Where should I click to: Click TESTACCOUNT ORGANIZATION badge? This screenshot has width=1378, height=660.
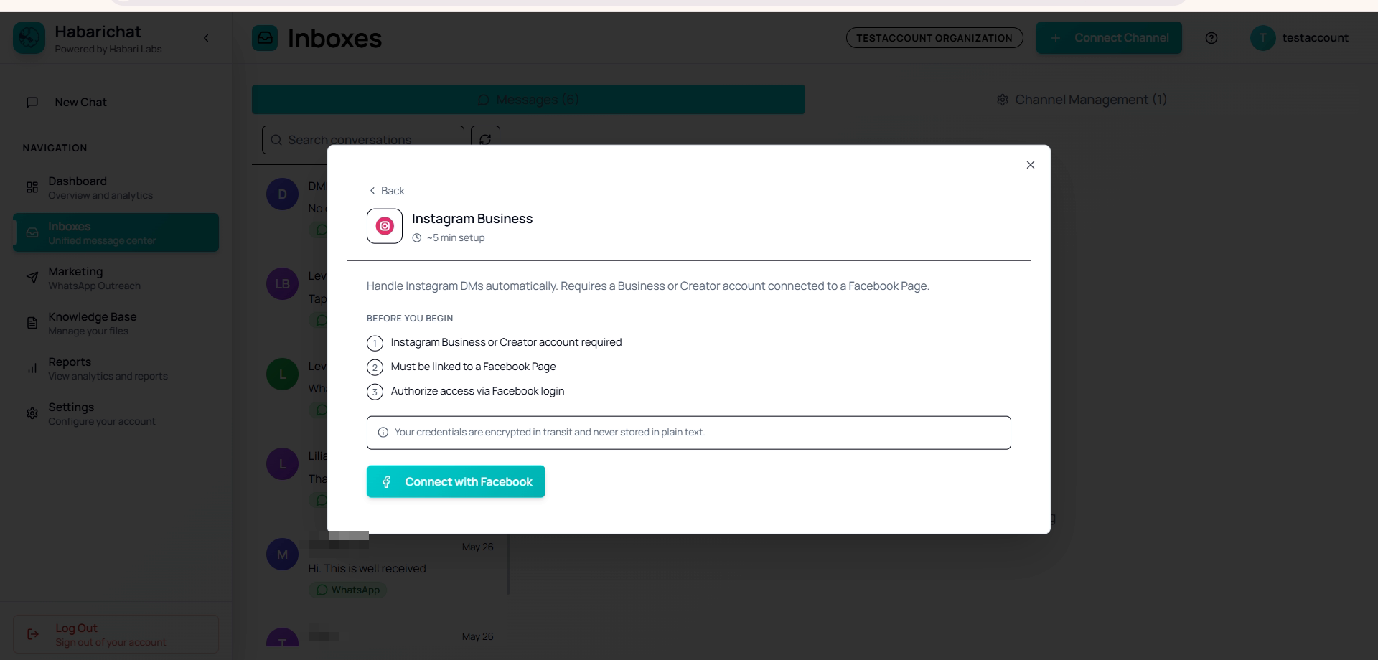pos(934,38)
